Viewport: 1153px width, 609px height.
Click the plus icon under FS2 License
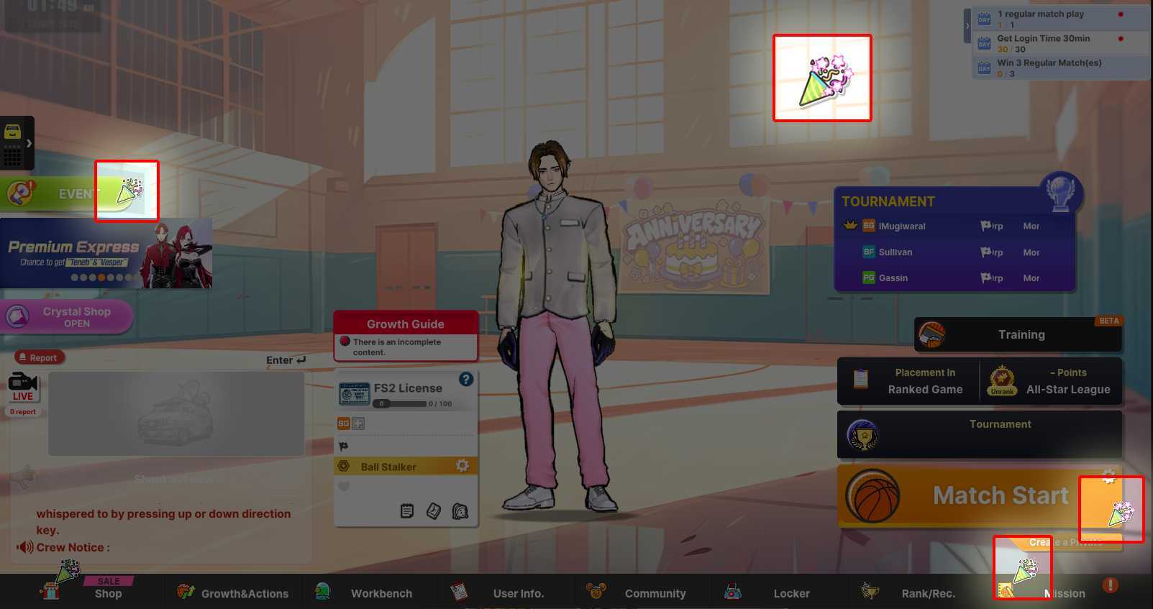358,423
